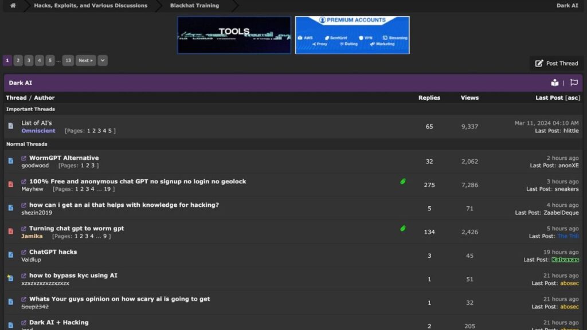Open goodwood author profile
Viewport: 587px width, 330px height.
(x=35, y=166)
